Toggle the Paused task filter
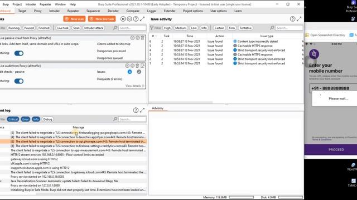 click(29, 28)
